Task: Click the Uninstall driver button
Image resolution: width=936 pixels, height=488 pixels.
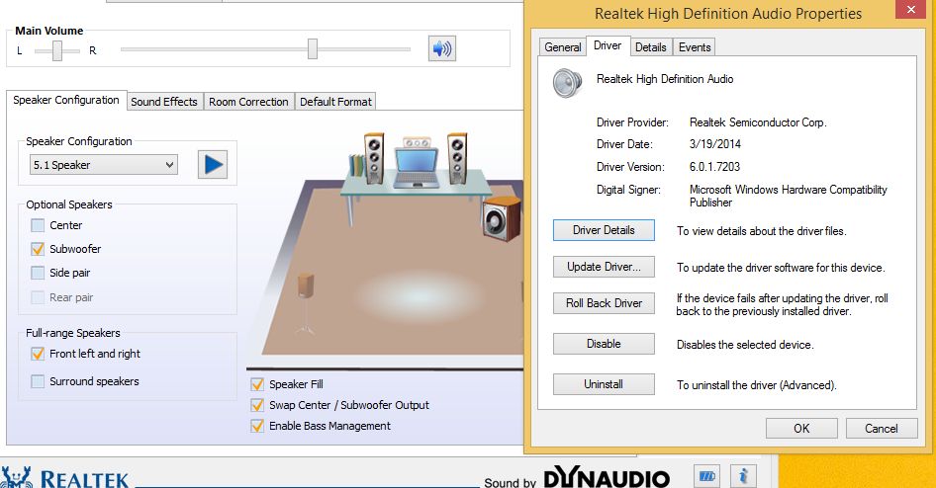Action: click(604, 384)
